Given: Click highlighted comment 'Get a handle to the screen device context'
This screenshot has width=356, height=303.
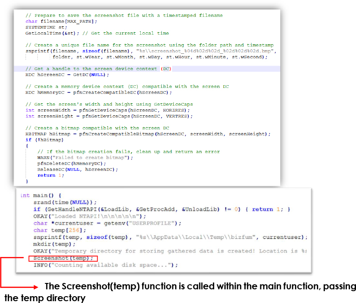Looking at the screenshot, I should 98,68.
